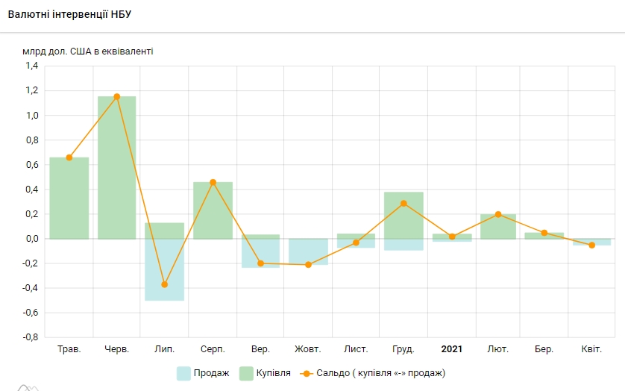Select the Сальдо point for Серп.
This screenshot has width=625, height=391.
pyautogui.click(x=213, y=182)
